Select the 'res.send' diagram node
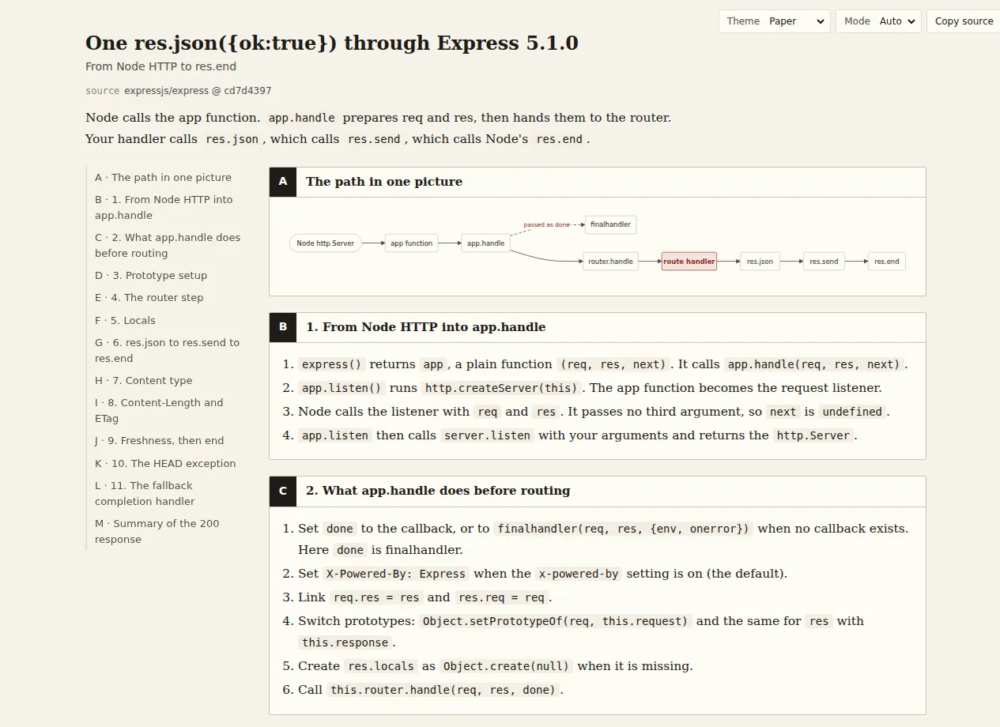1000x727 pixels. coord(824,262)
